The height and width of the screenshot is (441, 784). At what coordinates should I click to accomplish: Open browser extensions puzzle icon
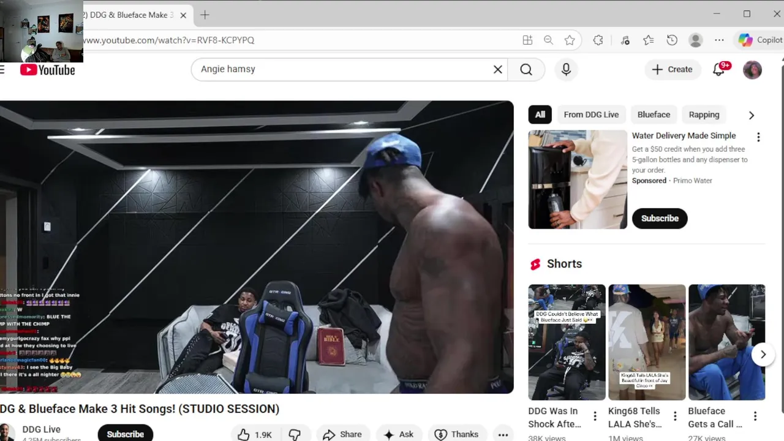click(598, 40)
